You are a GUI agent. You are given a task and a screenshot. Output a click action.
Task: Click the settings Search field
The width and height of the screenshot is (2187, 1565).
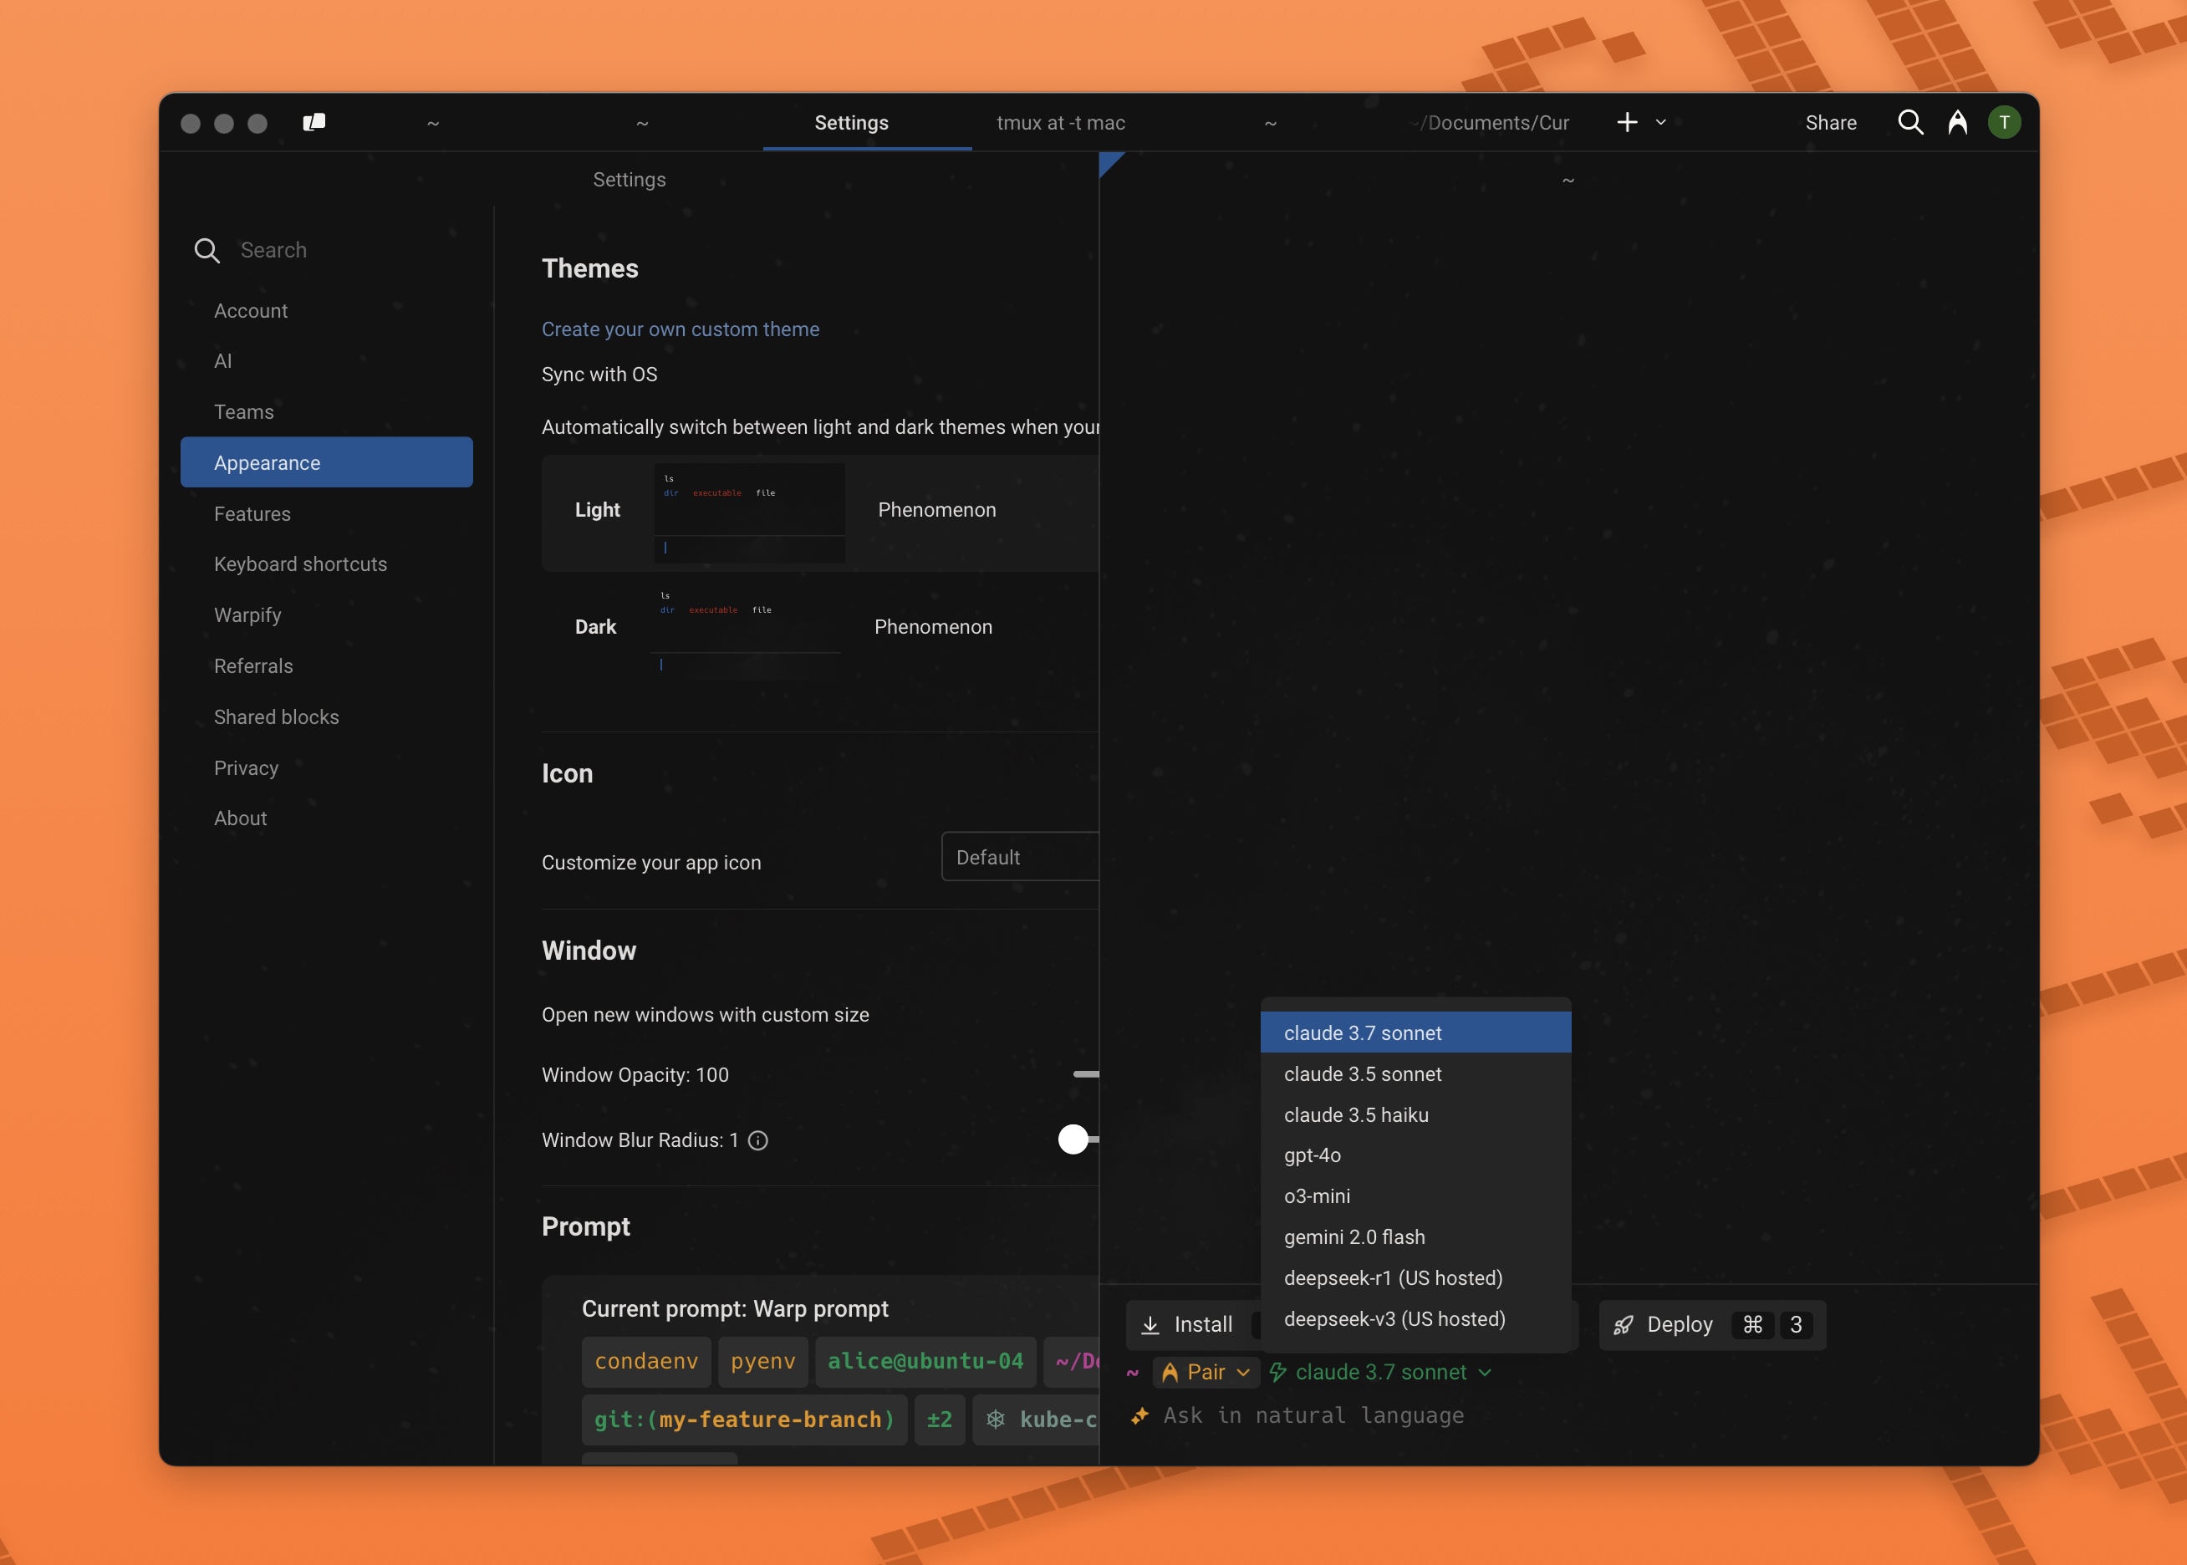(x=333, y=251)
